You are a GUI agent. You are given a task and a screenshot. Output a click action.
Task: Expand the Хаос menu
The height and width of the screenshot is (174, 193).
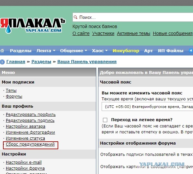100,51
